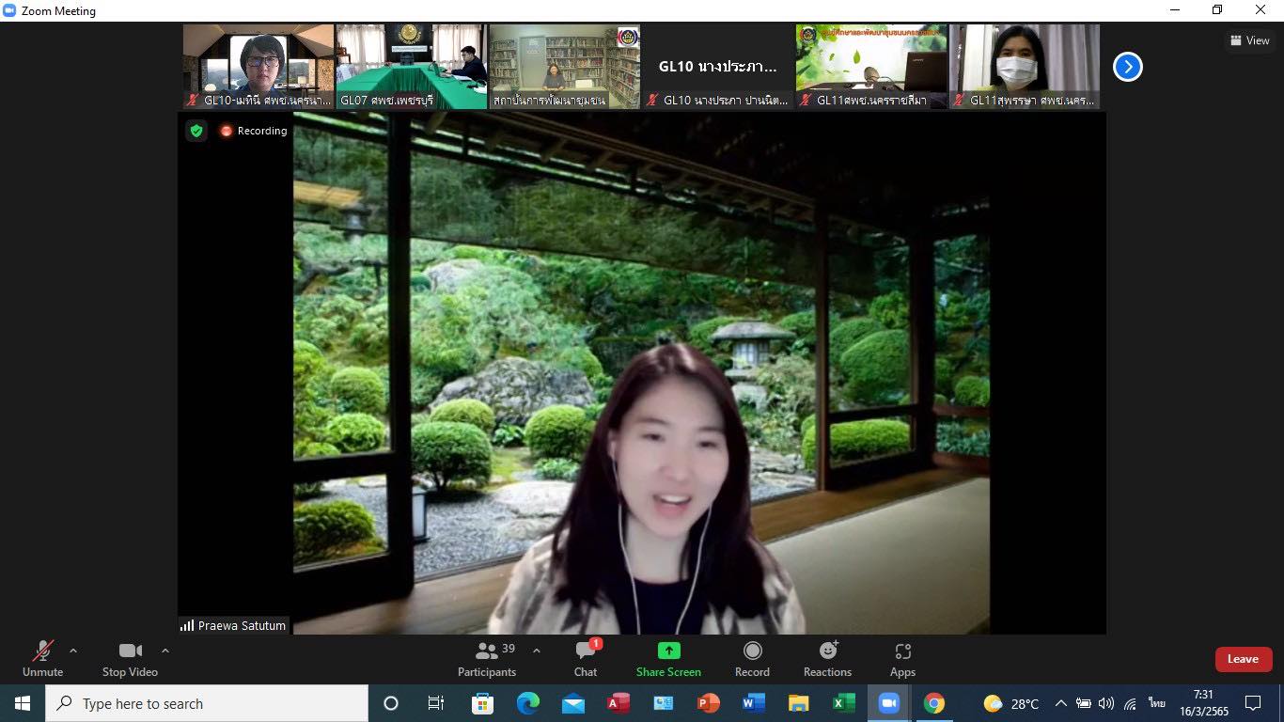
Task: Leave the meeting
Action: click(1243, 659)
